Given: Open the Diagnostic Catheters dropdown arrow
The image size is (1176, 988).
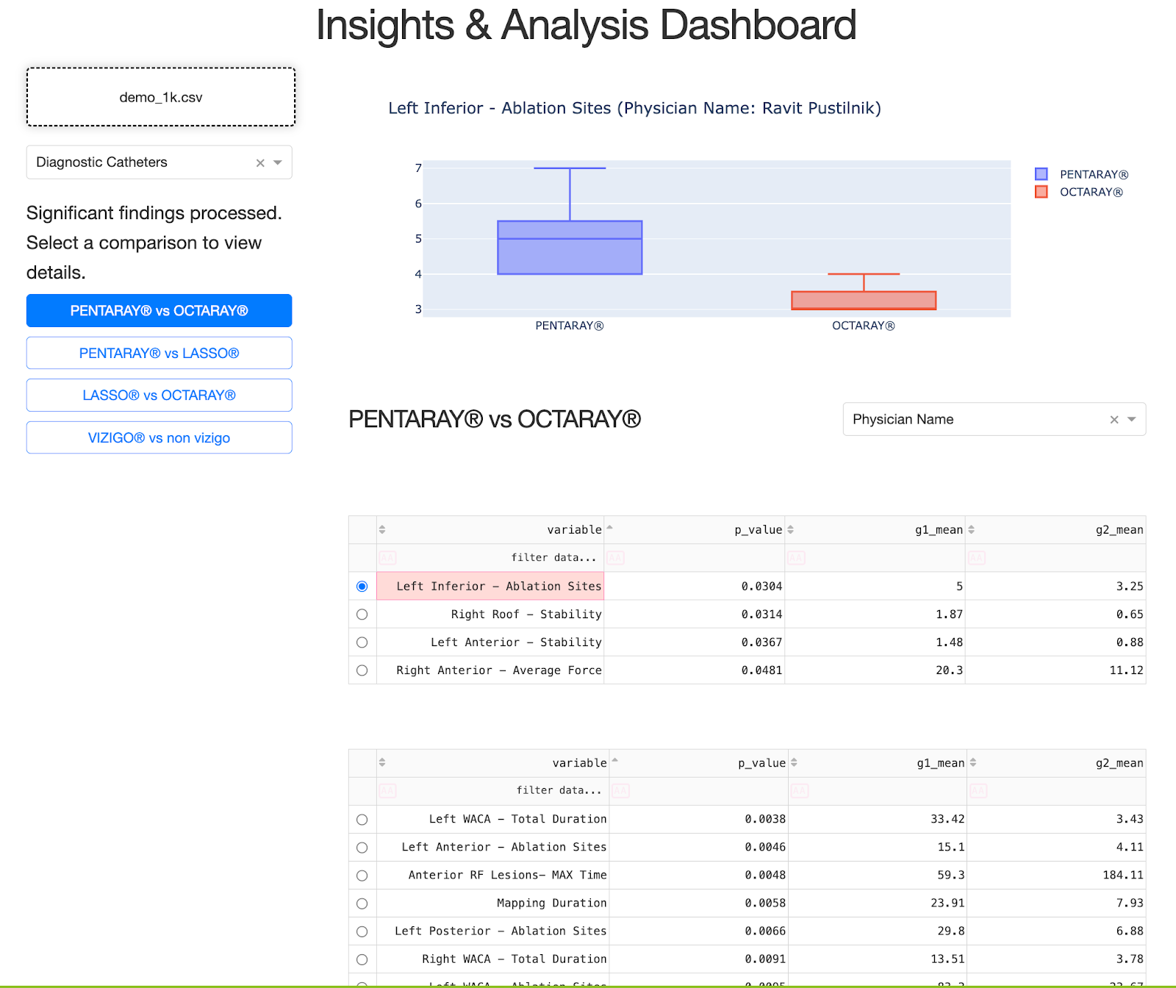Looking at the screenshot, I should coord(278,162).
